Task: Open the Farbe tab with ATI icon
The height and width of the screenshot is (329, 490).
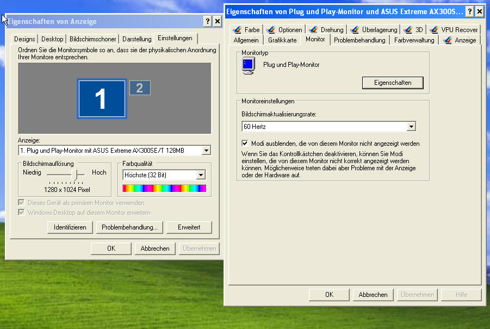Action: point(246,30)
